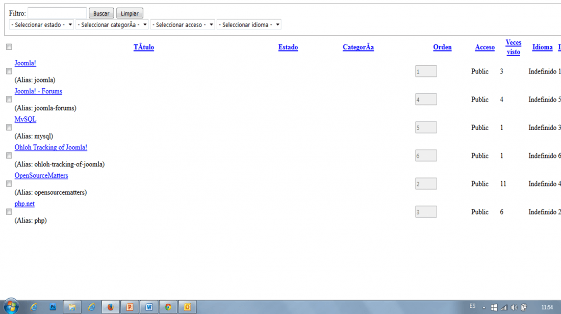Check the box for php.net row
This screenshot has height=314, width=561.
tap(9, 212)
